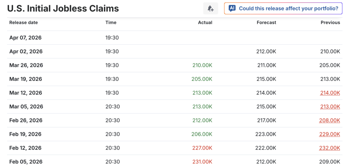
Task: Select the Previous column header
Action: (x=330, y=22)
